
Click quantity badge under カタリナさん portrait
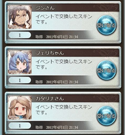[x=20, y=126]
